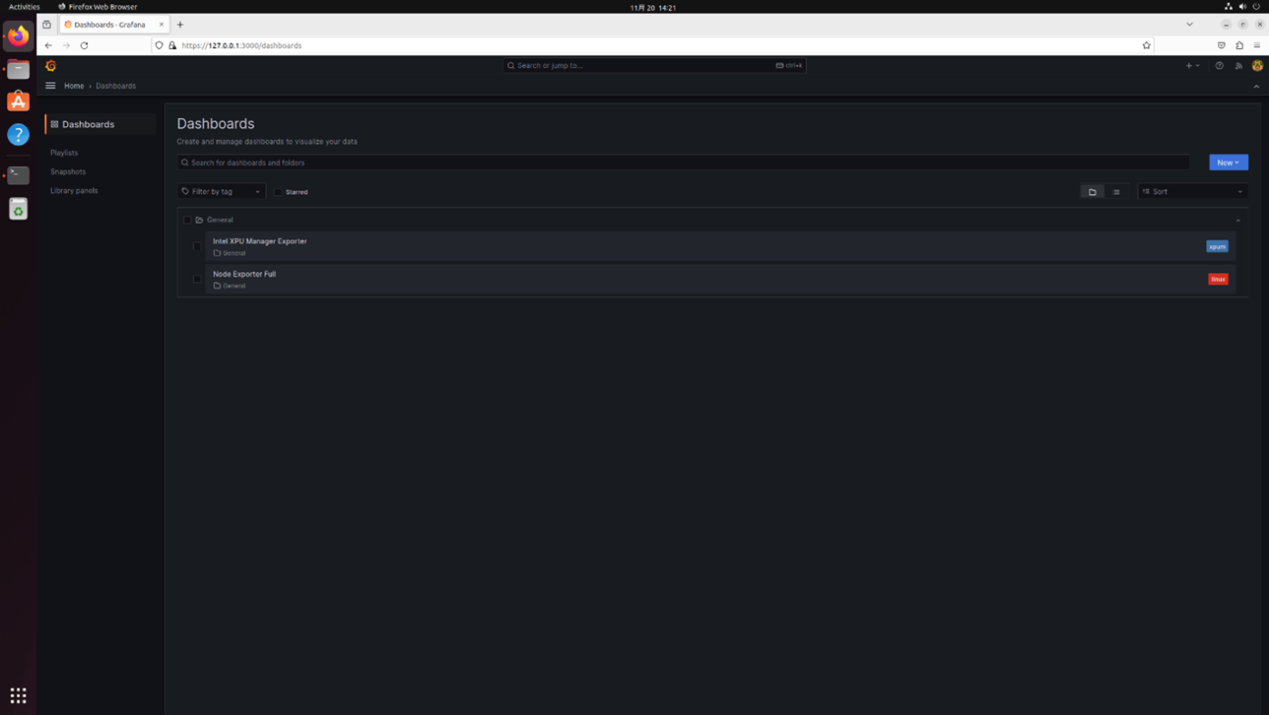The image size is (1269, 715).
Task: Collapse the top navigation bar chevron
Action: click(1256, 86)
